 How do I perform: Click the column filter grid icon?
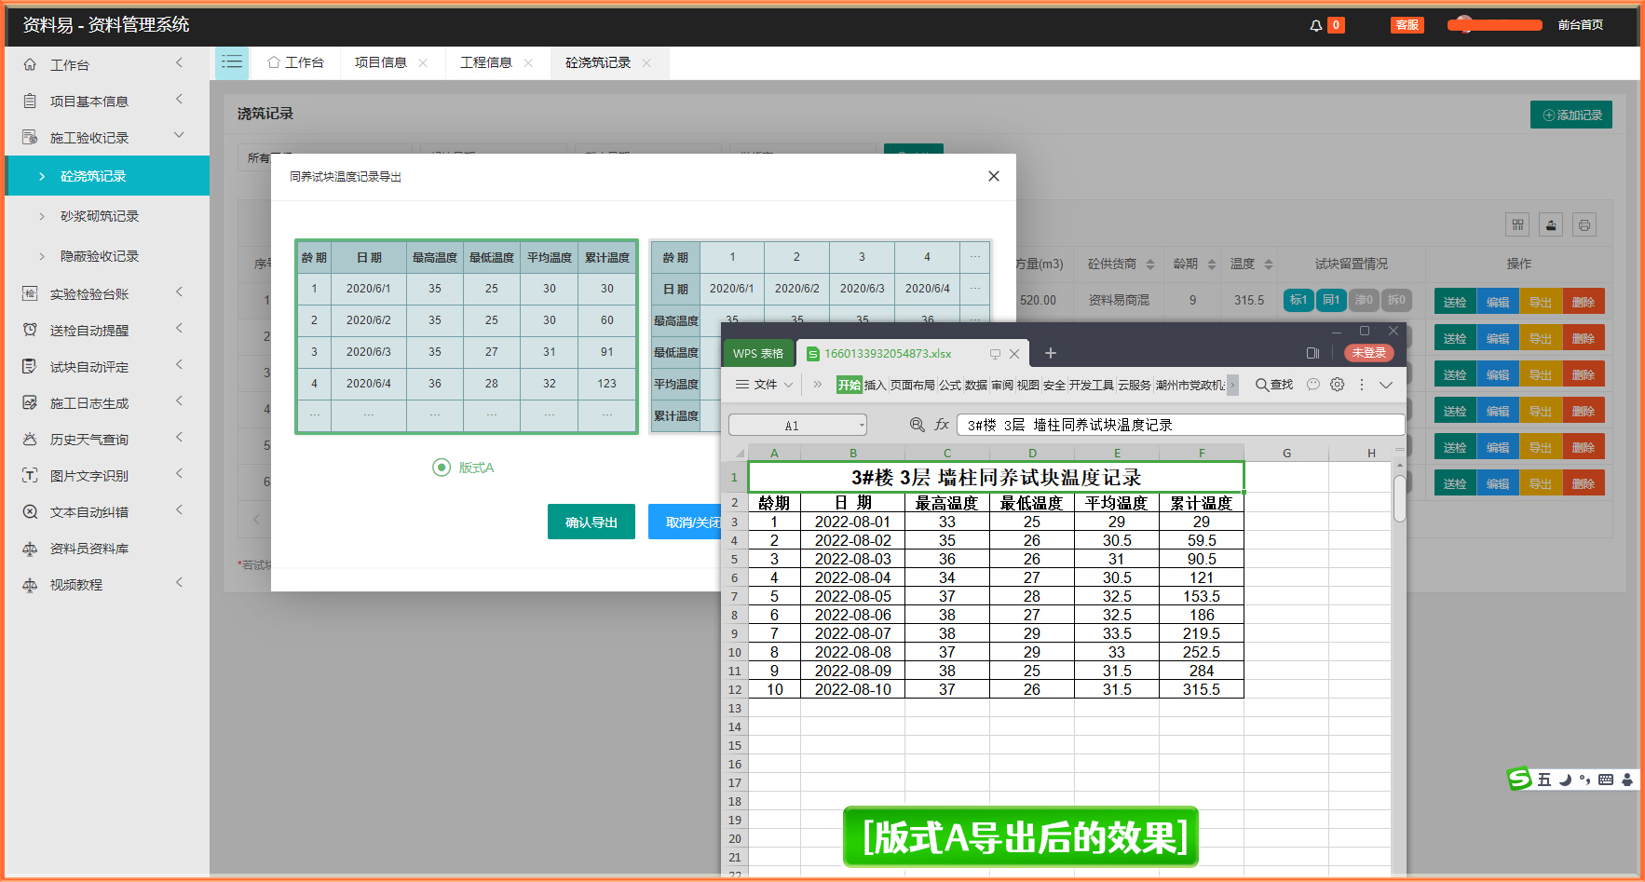pyautogui.click(x=1517, y=224)
